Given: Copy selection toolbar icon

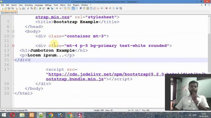Looking at the screenshot, I should pyautogui.click(x=32, y=8).
